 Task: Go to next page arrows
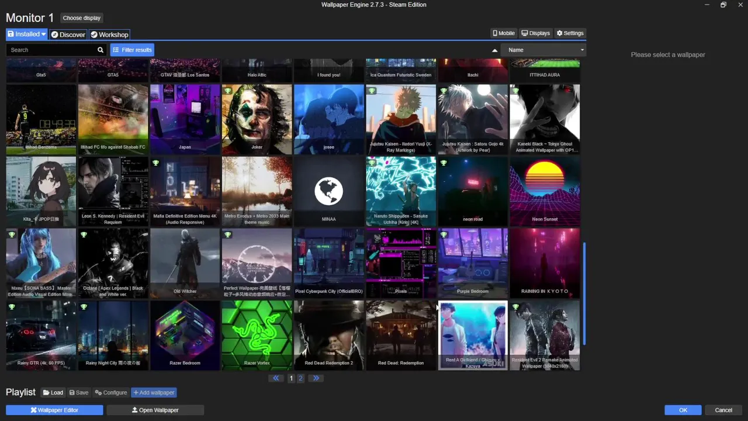pos(316,378)
